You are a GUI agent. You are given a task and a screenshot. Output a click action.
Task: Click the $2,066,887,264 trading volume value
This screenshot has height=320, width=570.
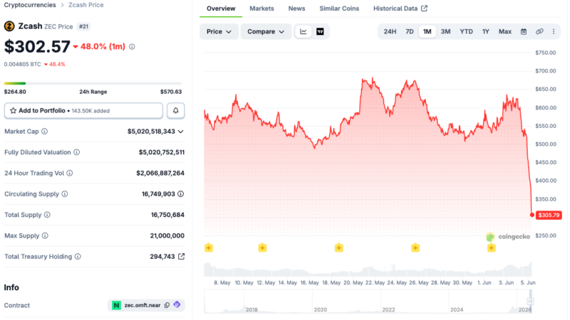click(160, 173)
